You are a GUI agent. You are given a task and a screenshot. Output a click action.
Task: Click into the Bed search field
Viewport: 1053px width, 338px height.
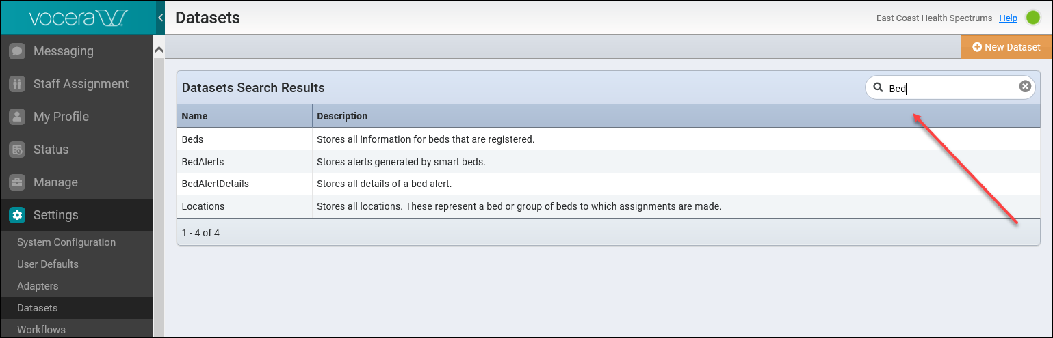(950, 87)
